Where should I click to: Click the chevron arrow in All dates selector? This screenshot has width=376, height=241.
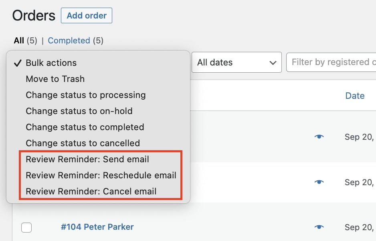tap(273, 63)
